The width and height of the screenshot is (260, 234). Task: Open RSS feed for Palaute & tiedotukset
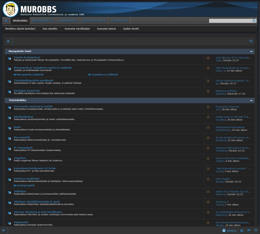point(208,58)
